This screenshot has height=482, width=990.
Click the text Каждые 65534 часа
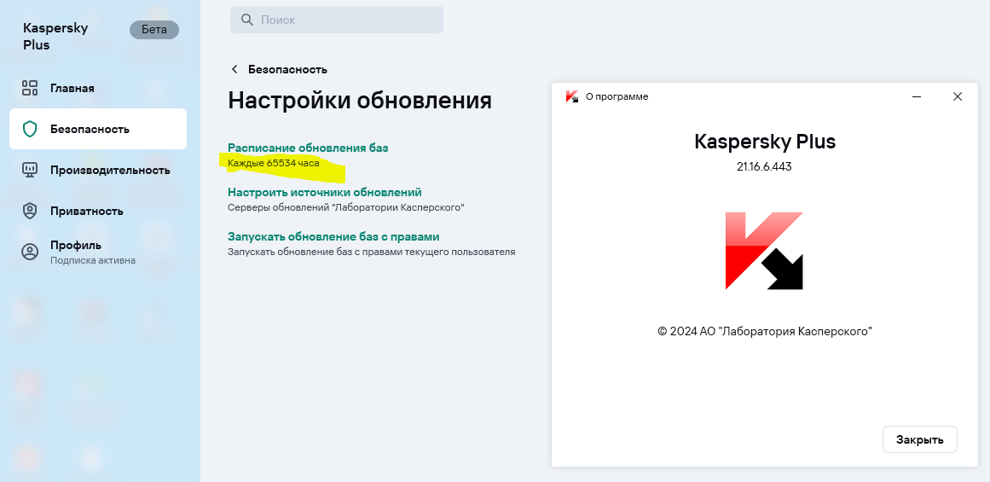tap(274, 163)
